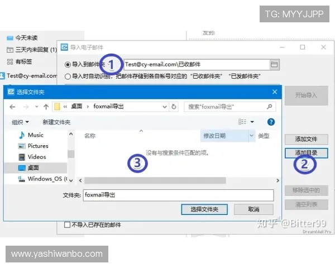Screen dimensions: 335x268
Task: Click 清空列表 button
Action: point(306,204)
